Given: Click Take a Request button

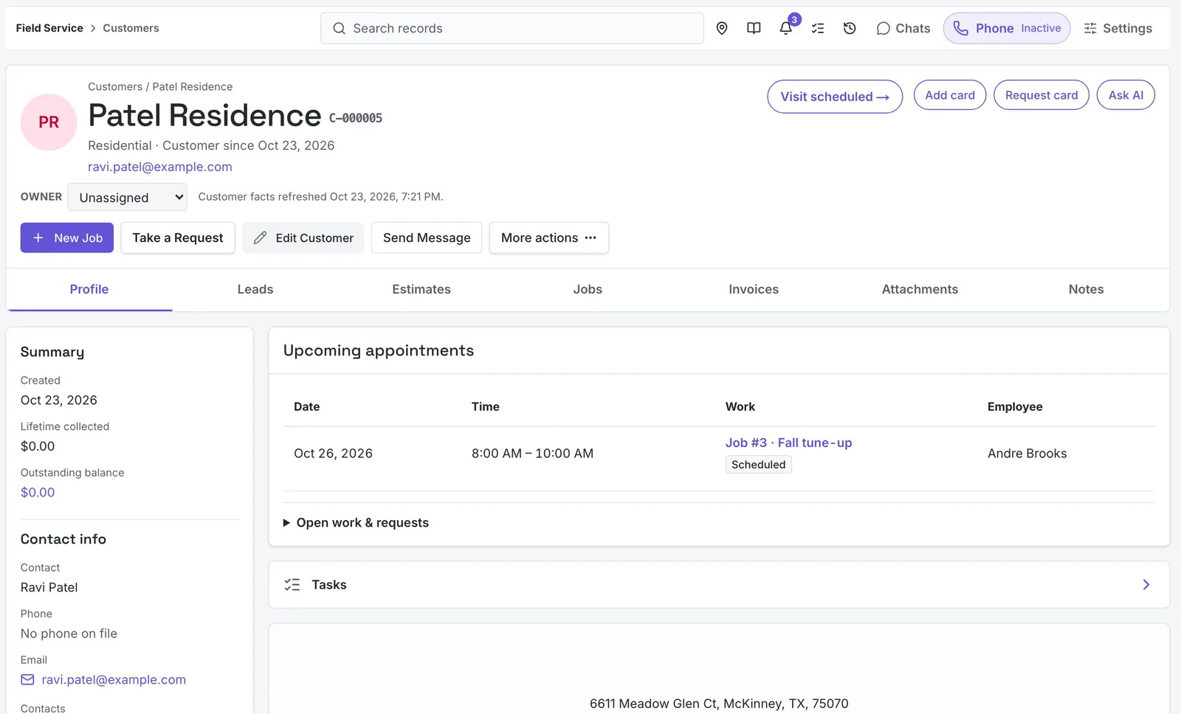Looking at the screenshot, I should point(178,238).
